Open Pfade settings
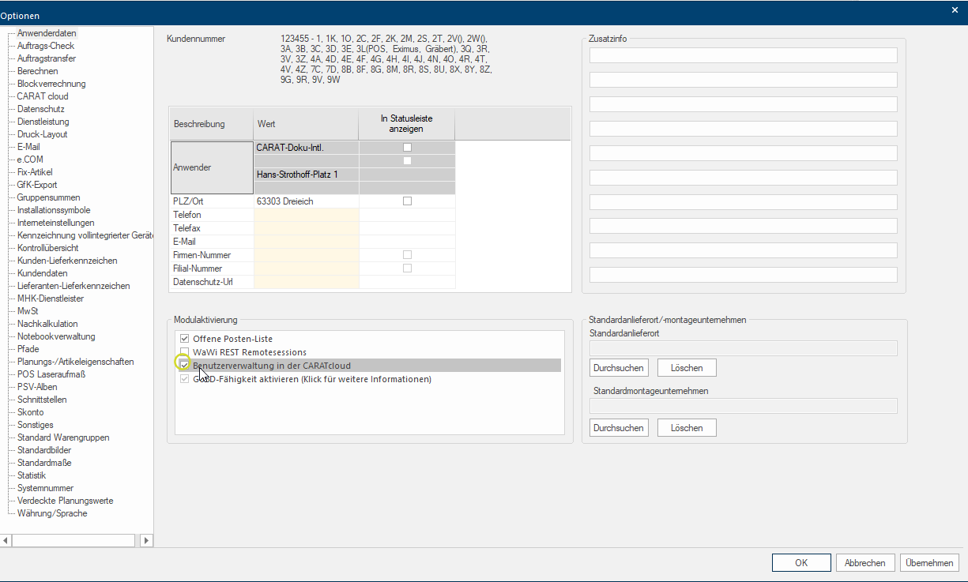968x582 pixels. 28,349
